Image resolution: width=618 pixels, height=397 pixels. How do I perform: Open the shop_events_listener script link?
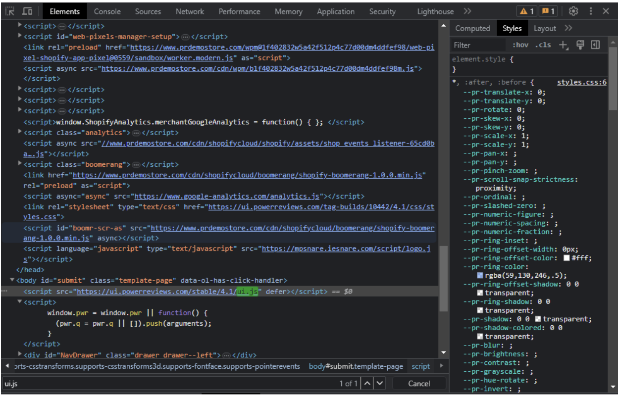(268, 143)
